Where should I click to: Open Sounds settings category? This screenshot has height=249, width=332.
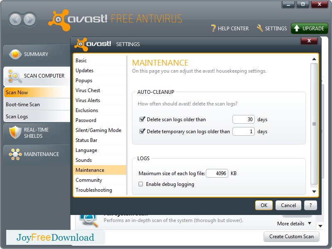[x=100, y=160]
